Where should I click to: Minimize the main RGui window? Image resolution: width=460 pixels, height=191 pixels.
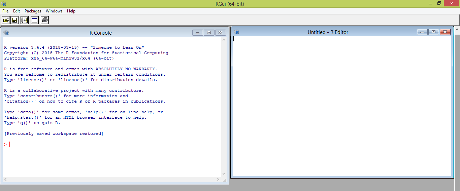tap(431, 3)
